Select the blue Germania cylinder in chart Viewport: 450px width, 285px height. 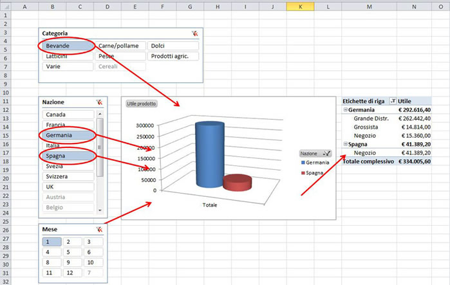click(x=211, y=153)
